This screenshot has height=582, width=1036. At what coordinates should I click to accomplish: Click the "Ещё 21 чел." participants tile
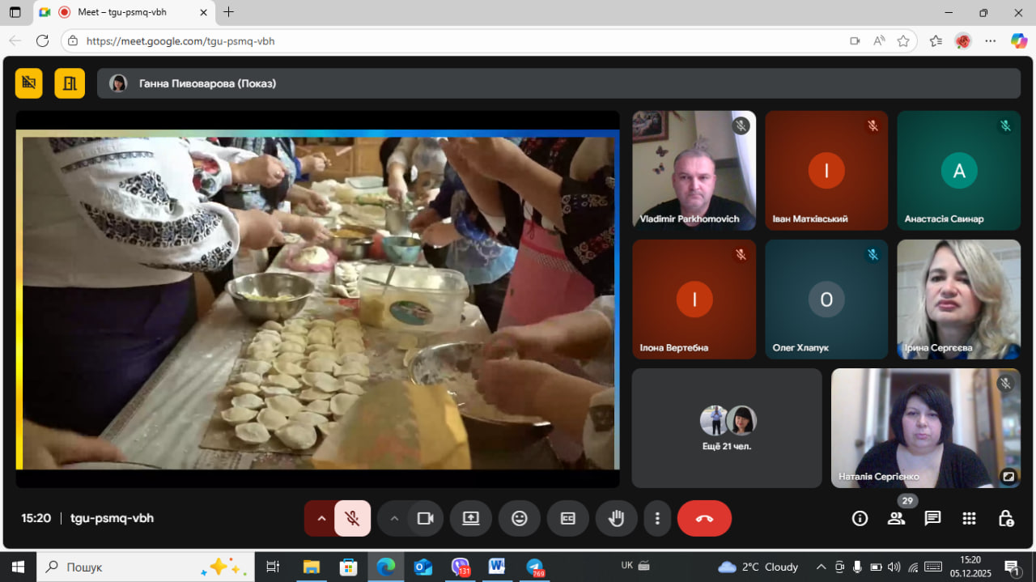726,428
